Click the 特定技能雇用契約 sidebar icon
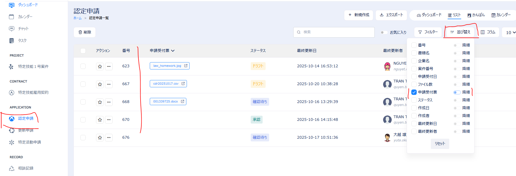516x176 pixels. pyautogui.click(x=12, y=93)
